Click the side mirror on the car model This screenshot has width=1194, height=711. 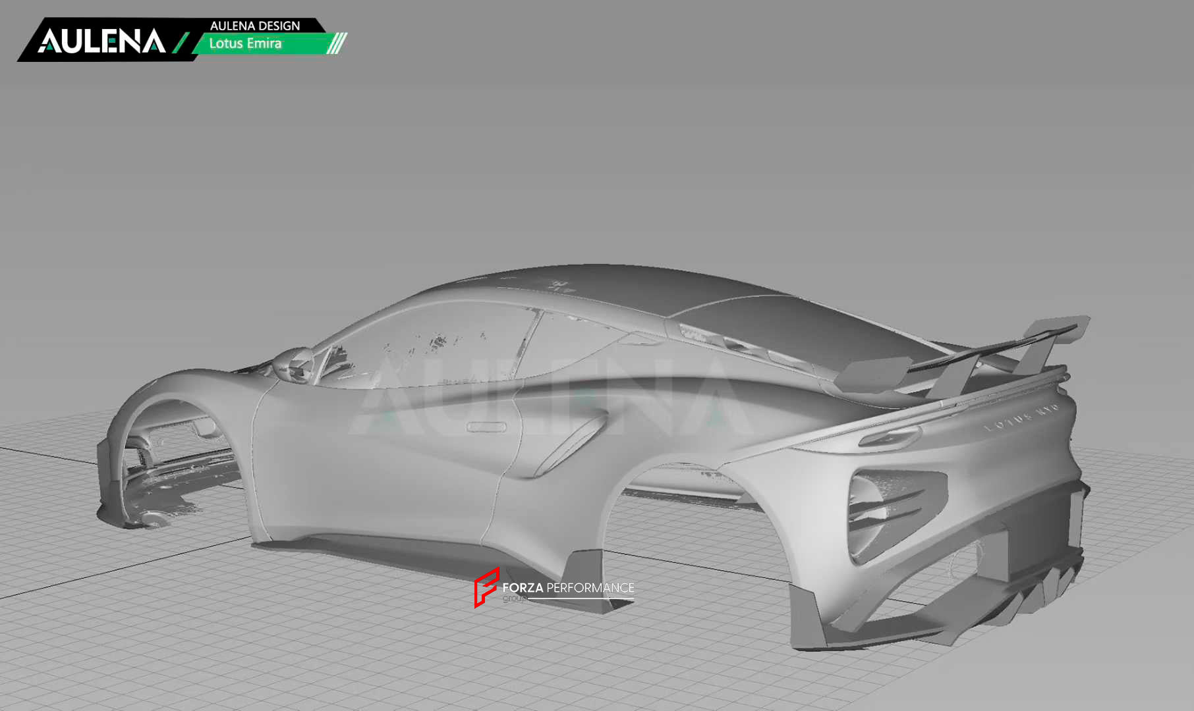pos(295,364)
